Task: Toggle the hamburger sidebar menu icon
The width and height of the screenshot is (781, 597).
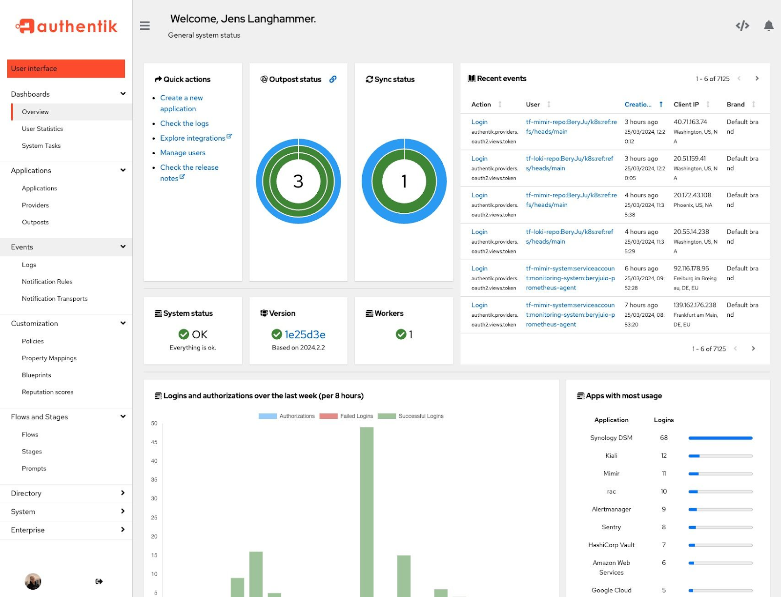Action: coord(144,26)
